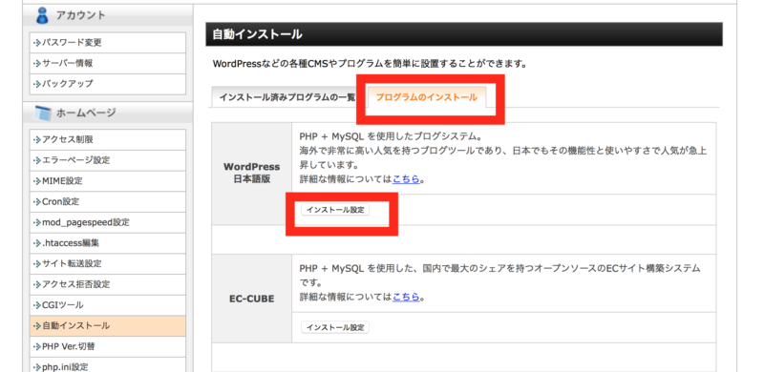This screenshot has width=764, height=372.
Task: Open エラーページ設定
Action: [x=107, y=160]
